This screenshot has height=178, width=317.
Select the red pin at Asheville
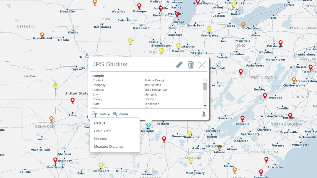242,119
